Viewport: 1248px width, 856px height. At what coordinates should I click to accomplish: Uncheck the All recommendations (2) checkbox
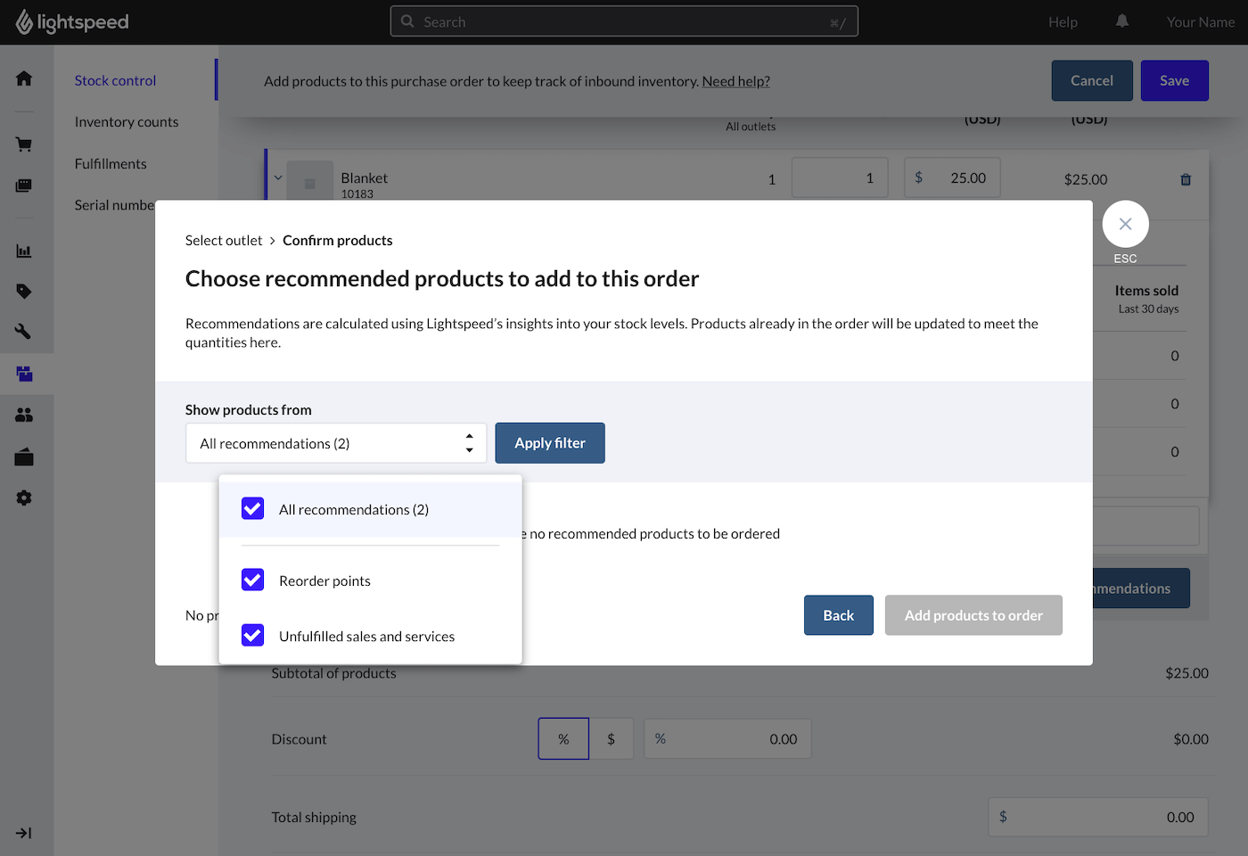(253, 508)
